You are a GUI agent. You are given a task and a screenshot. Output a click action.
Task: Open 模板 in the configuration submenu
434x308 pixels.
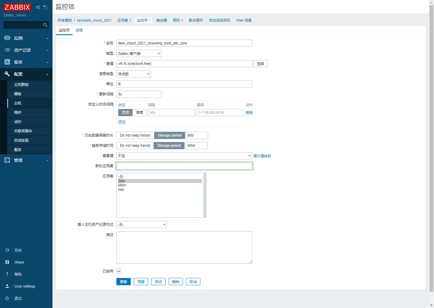(18, 94)
